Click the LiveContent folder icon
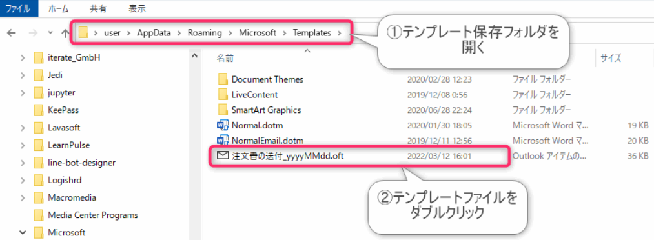This screenshot has width=654, height=240. coord(223,95)
